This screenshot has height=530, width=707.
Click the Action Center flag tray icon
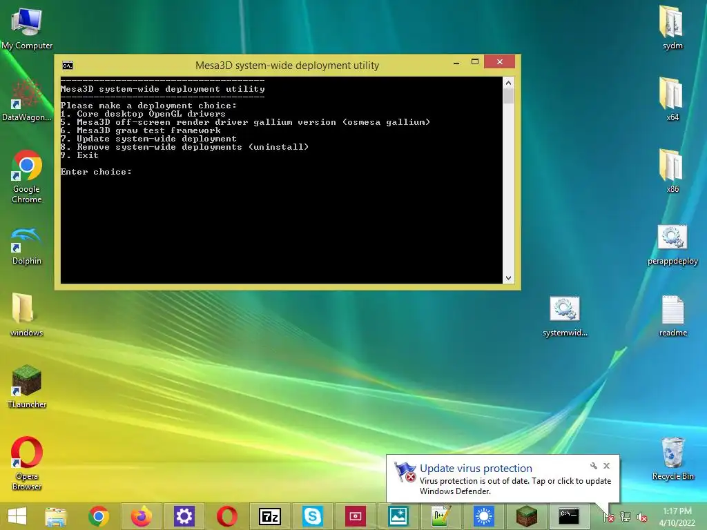pyautogui.click(x=608, y=517)
